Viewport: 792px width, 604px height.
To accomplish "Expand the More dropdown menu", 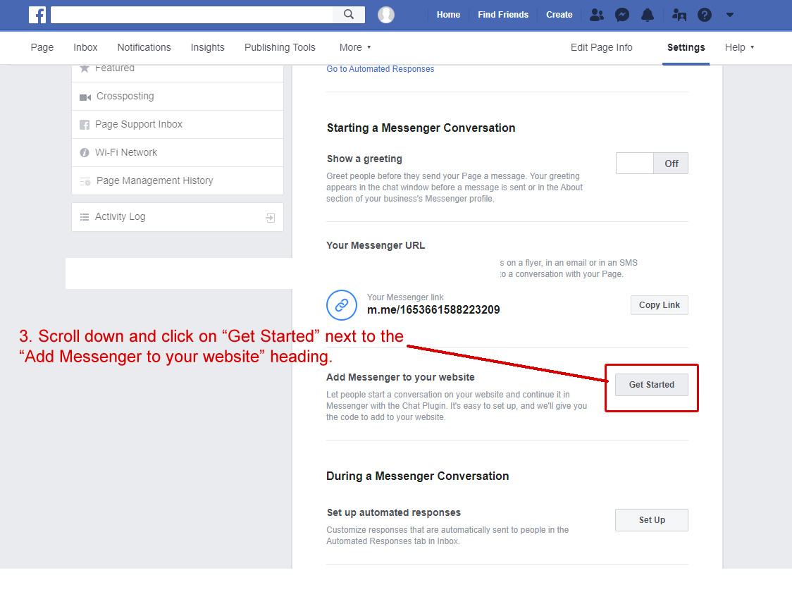I will 355,47.
